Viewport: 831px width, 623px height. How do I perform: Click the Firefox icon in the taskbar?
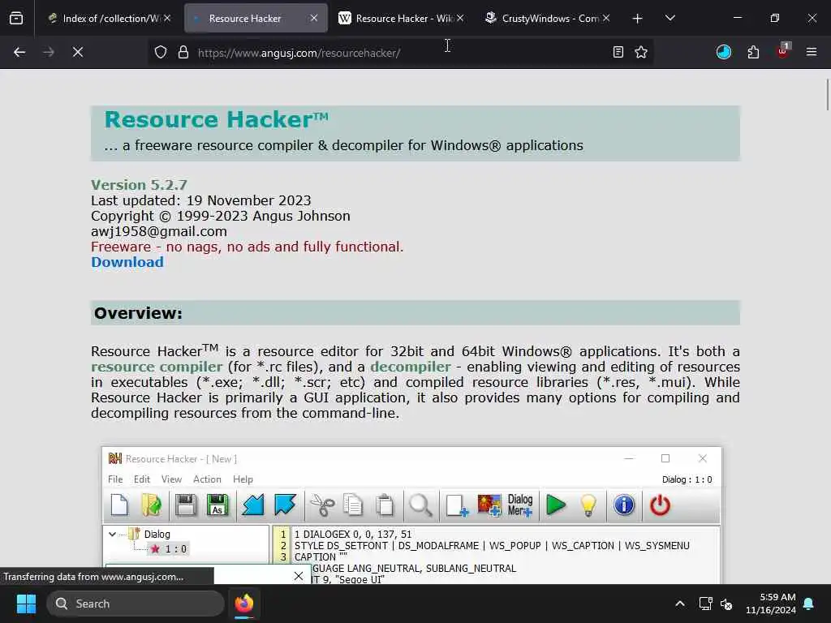pos(244,604)
